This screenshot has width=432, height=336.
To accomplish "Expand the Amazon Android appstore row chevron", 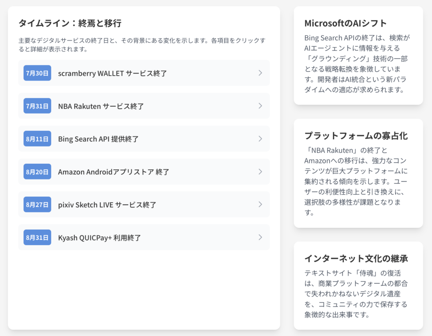I will click(260, 172).
